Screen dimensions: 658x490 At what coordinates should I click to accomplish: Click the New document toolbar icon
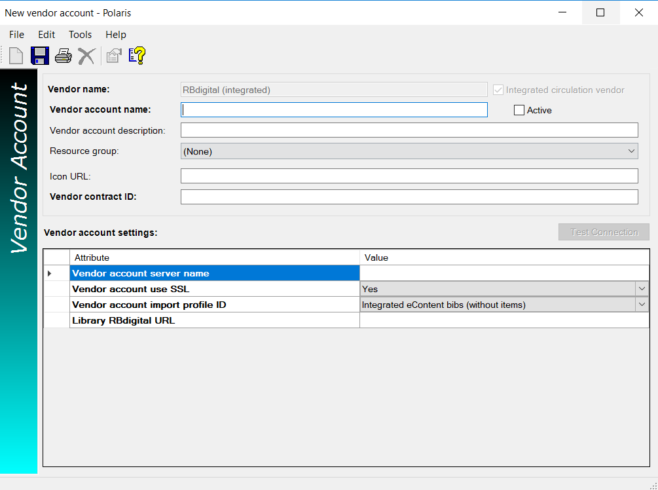click(16, 56)
